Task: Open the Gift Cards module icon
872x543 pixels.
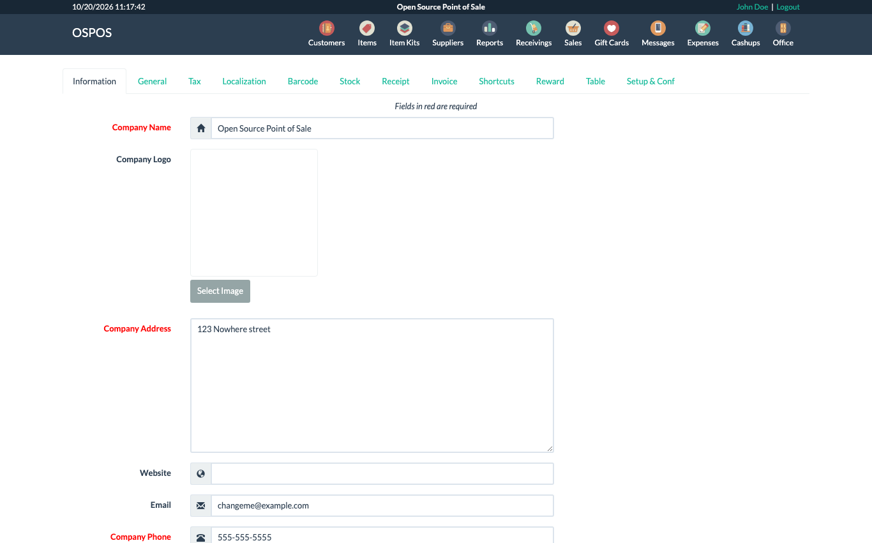Action: [x=612, y=28]
